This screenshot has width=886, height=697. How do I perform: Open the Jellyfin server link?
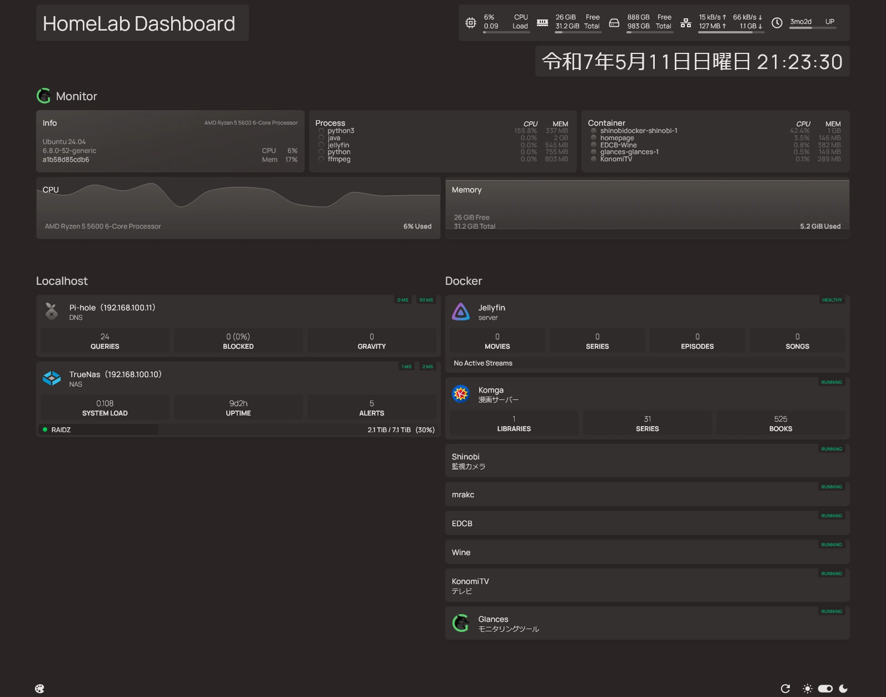[x=492, y=308]
